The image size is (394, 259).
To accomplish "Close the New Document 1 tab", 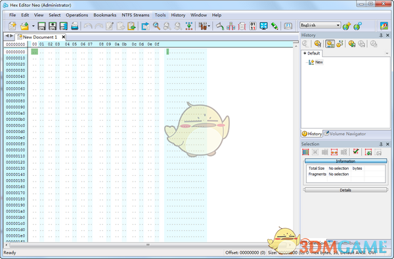I will [64, 37].
